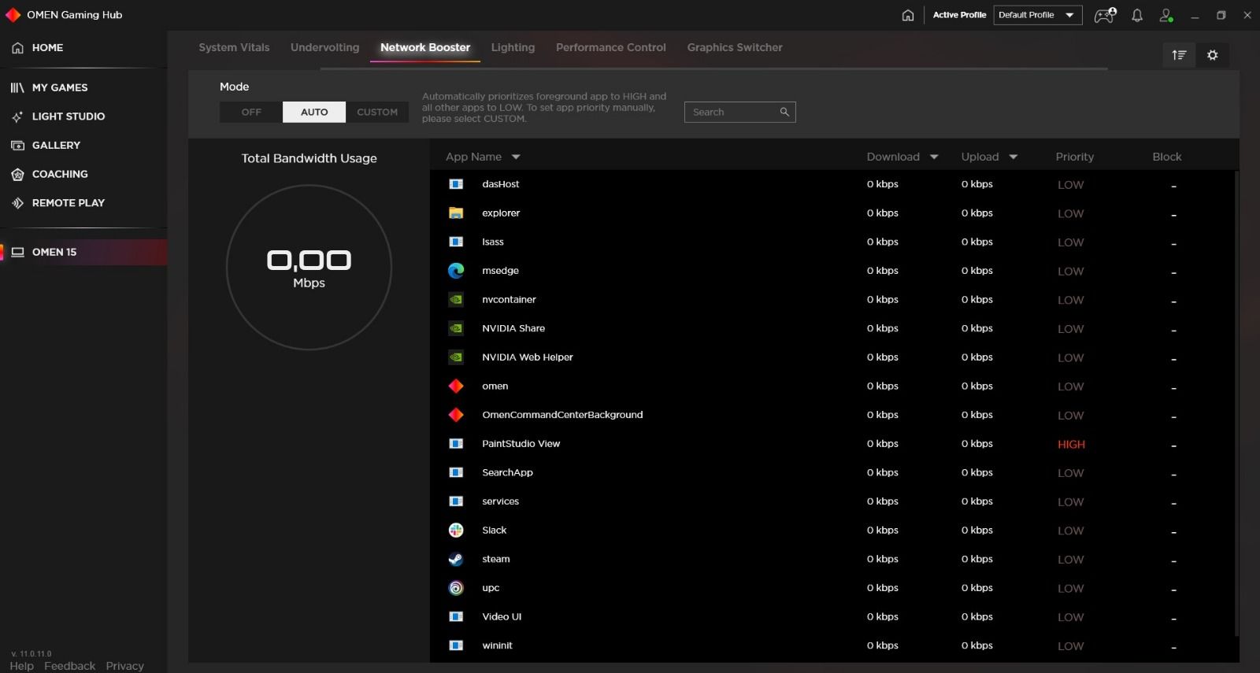
Task: Open the user account icon
Action: pyautogui.click(x=1166, y=15)
